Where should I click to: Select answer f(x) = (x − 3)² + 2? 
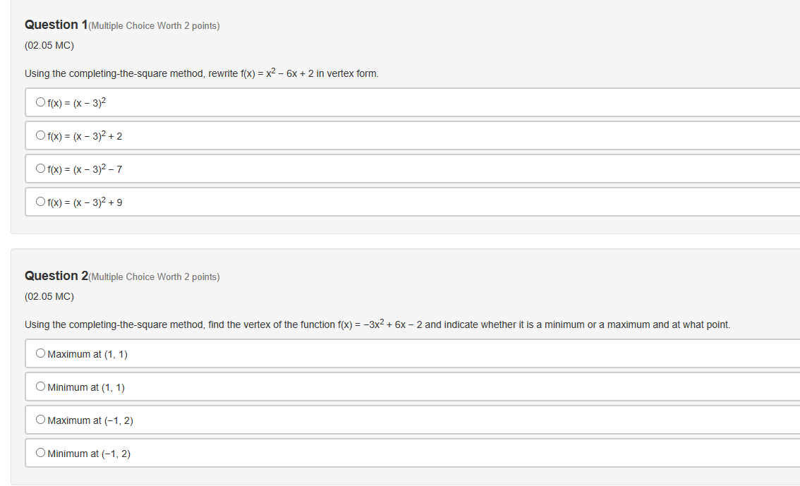point(41,134)
